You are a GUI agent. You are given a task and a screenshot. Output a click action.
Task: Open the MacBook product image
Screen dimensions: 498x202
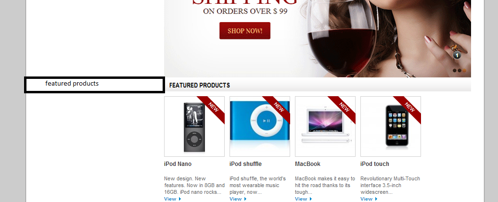(325, 126)
